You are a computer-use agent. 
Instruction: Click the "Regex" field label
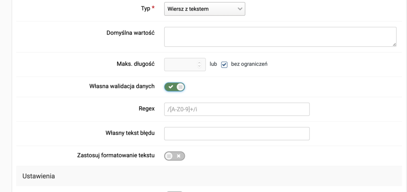pyautogui.click(x=147, y=109)
